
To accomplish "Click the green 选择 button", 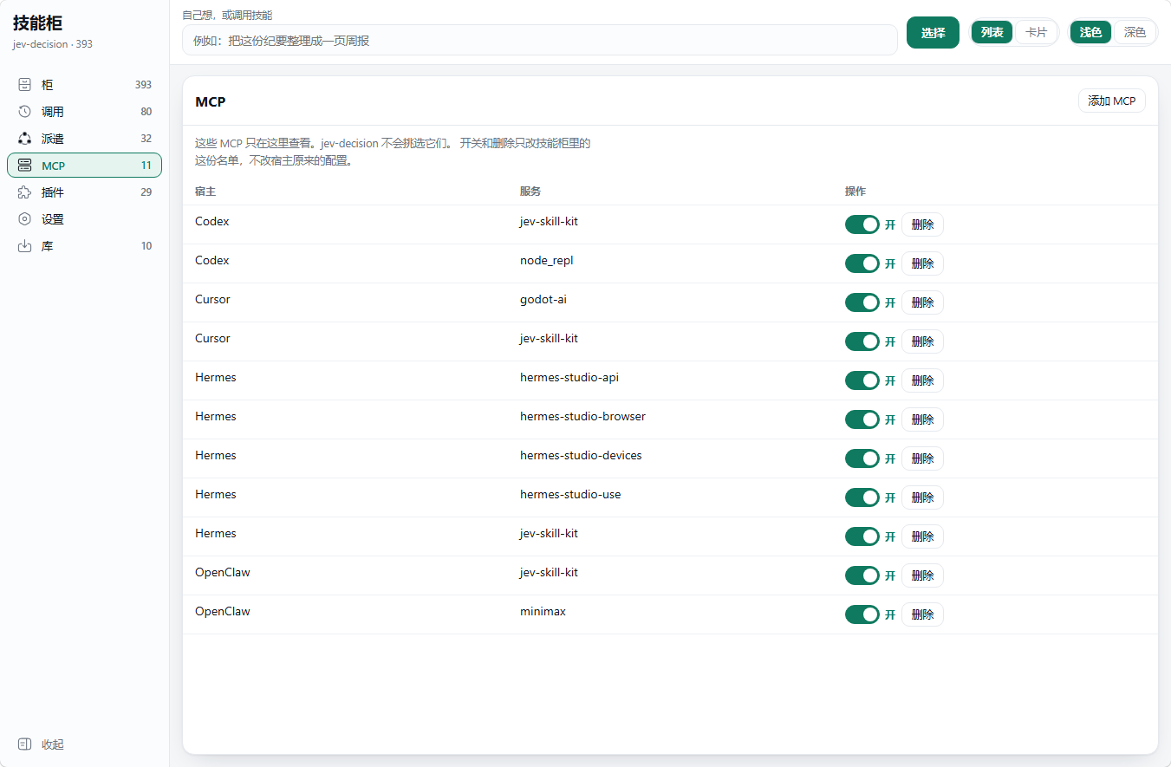I will coord(933,33).
